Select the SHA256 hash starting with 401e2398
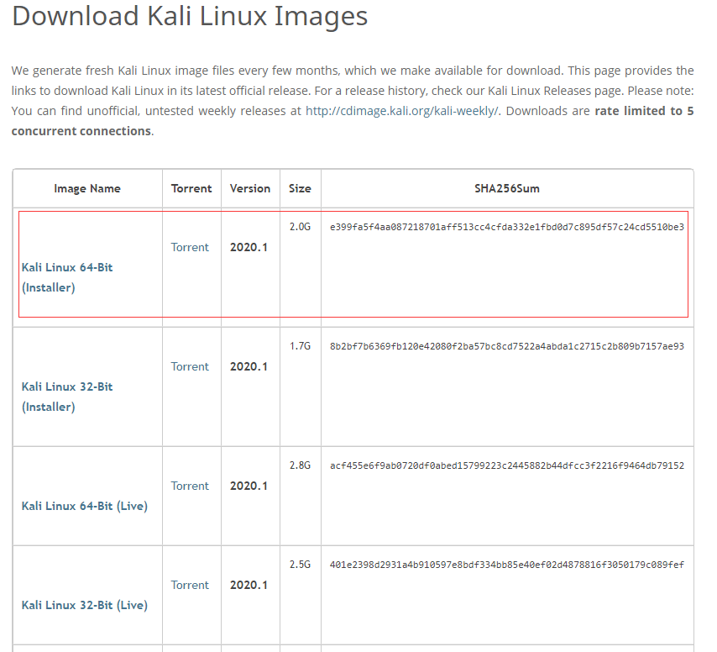The image size is (717, 652). 507,565
